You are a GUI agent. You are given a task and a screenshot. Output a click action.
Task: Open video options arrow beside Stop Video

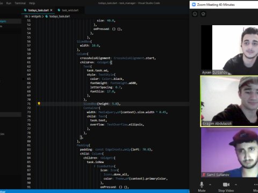point(236,184)
